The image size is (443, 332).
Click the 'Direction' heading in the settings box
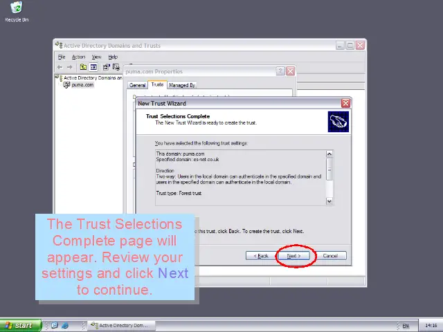[165, 171]
